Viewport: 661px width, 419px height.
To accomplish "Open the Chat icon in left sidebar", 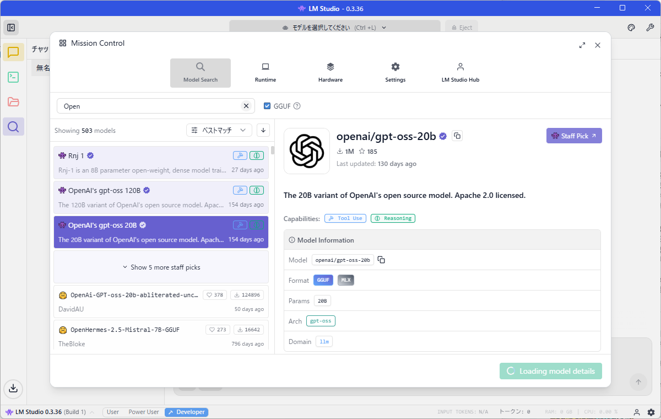I will 13,52.
